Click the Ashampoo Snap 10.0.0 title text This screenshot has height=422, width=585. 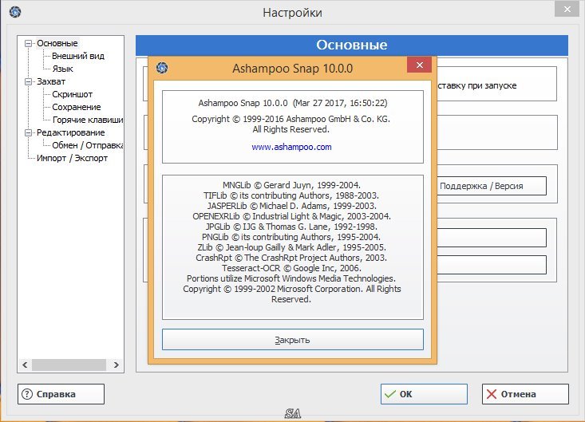(x=292, y=69)
